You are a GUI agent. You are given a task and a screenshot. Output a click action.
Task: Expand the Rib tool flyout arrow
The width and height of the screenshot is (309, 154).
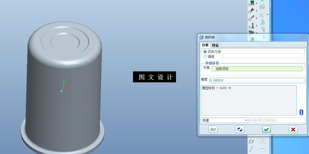click(267, 14)
